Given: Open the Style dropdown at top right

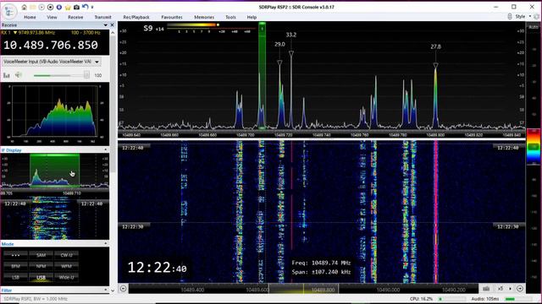Looking at the screenshot, I should click(523, 17).
